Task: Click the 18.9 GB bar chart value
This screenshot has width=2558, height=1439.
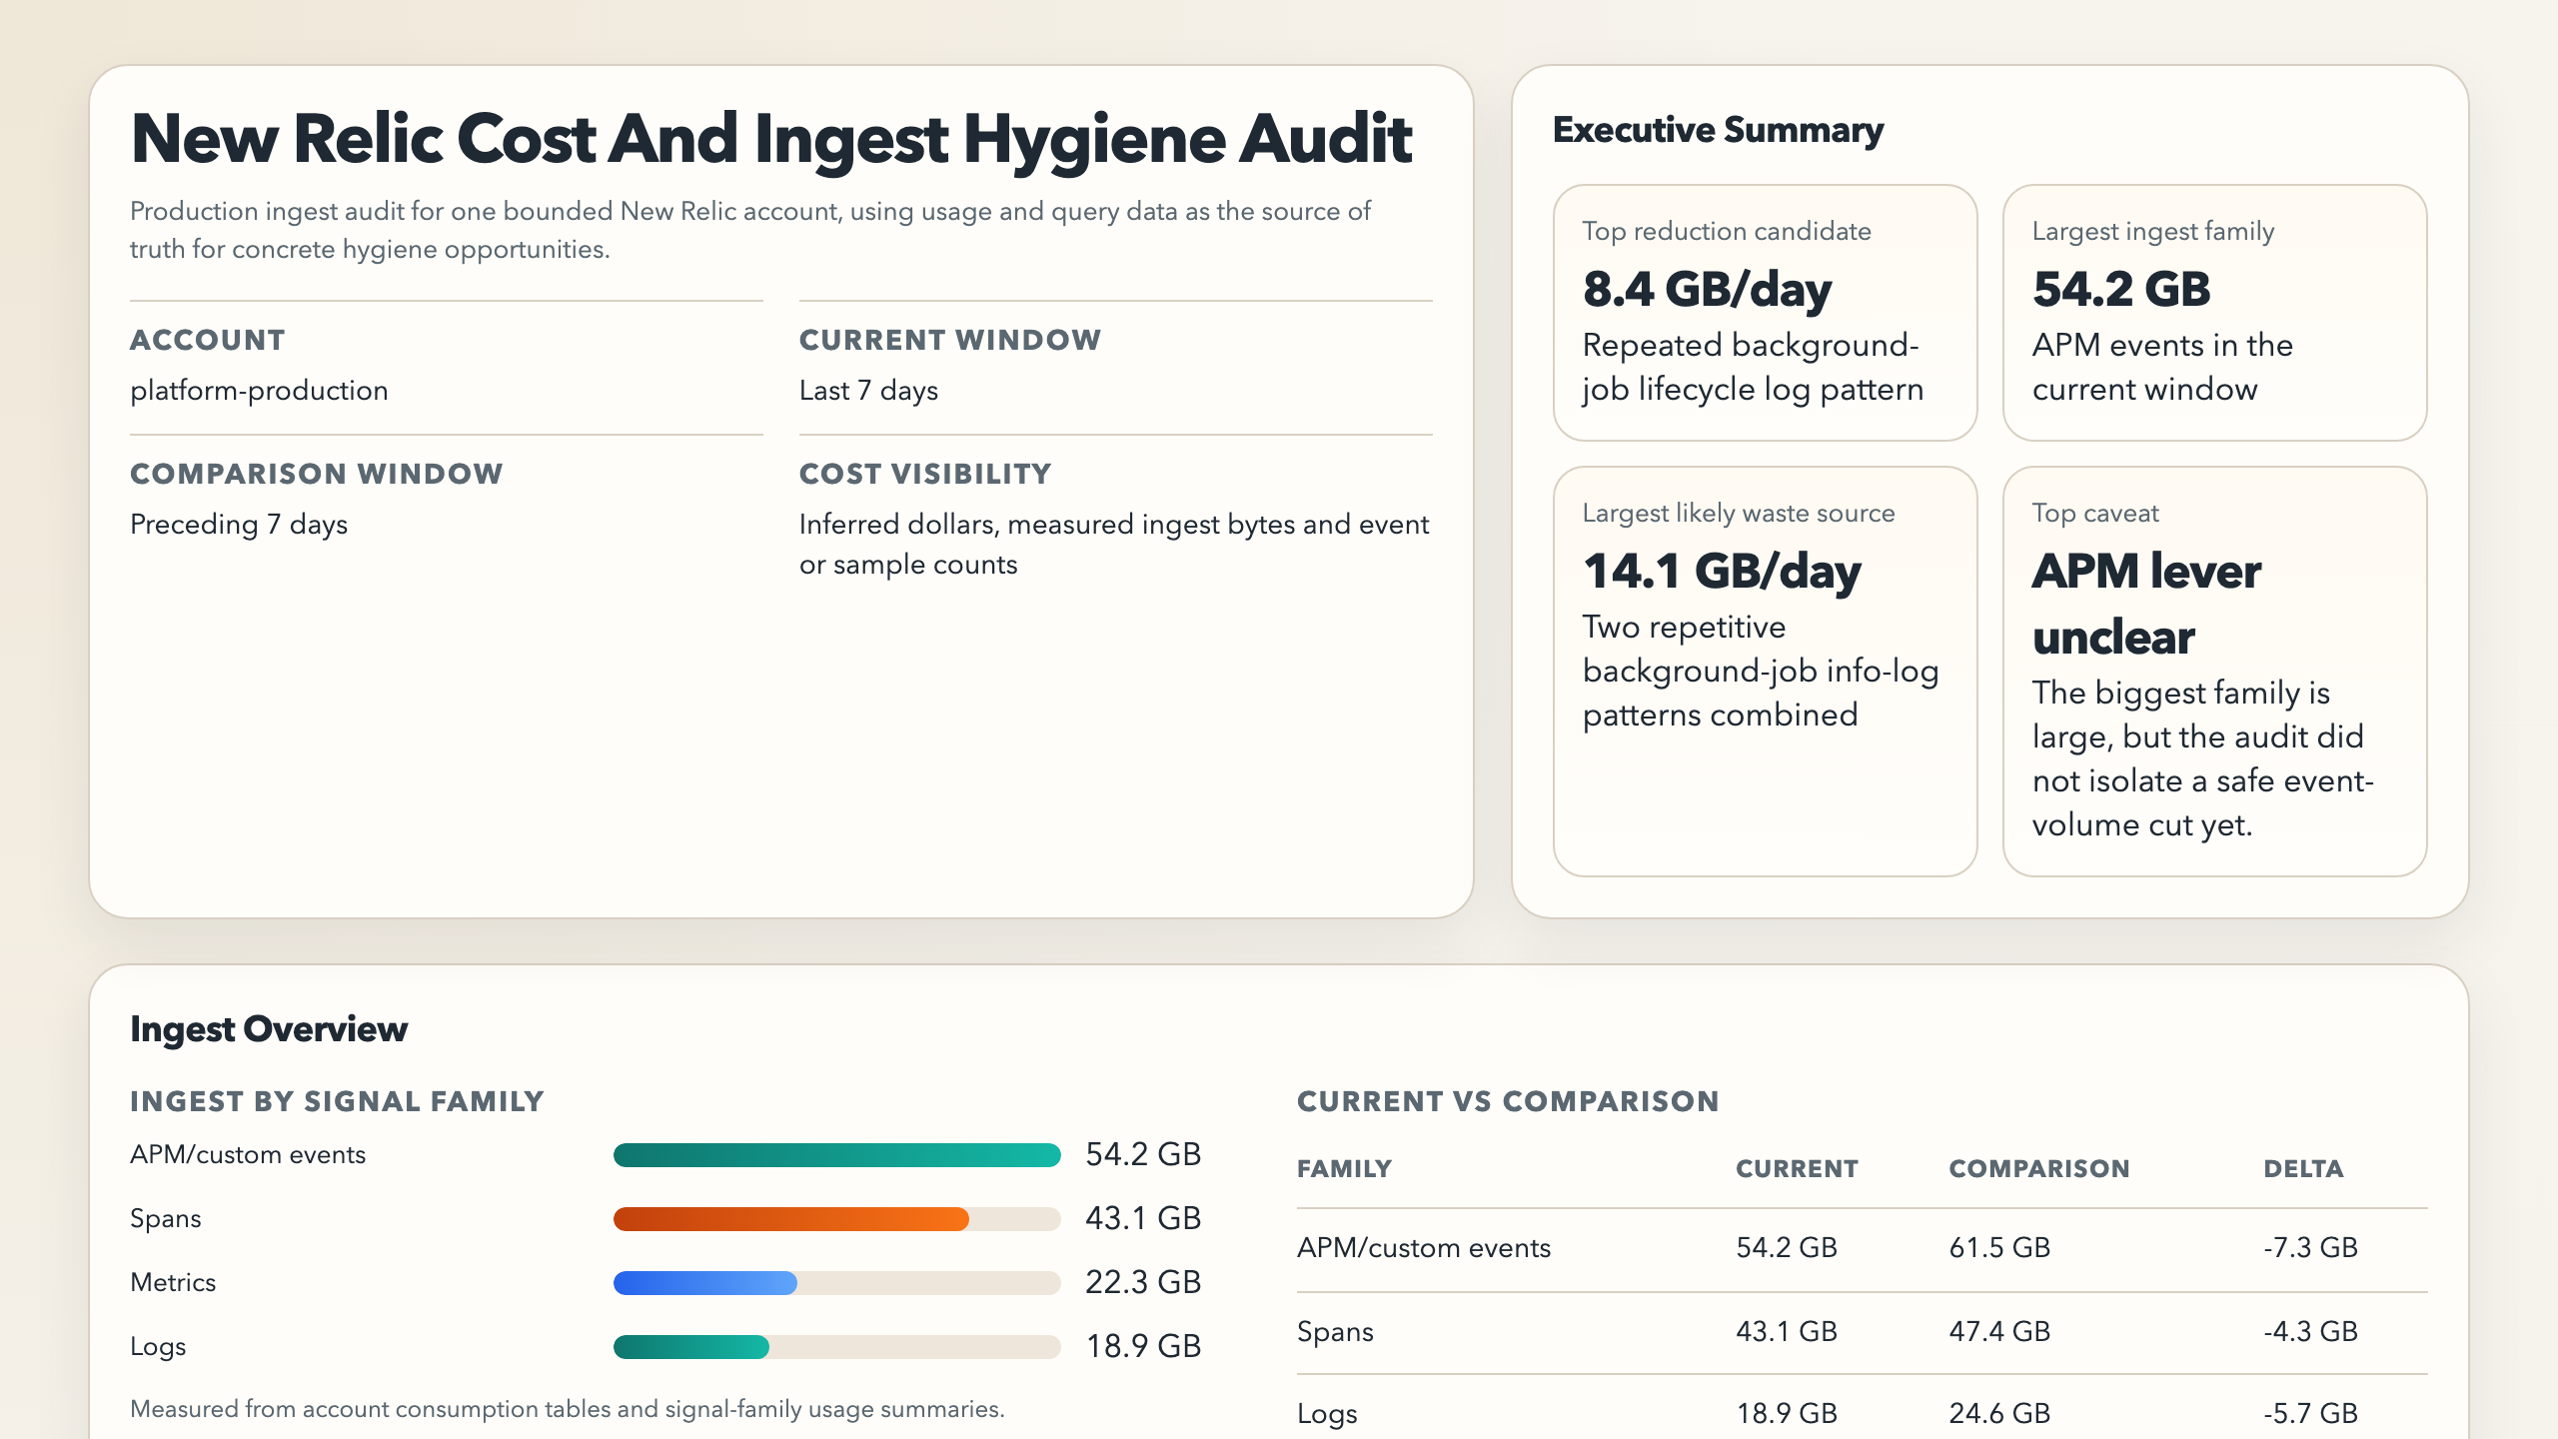Action: 1143,1347
